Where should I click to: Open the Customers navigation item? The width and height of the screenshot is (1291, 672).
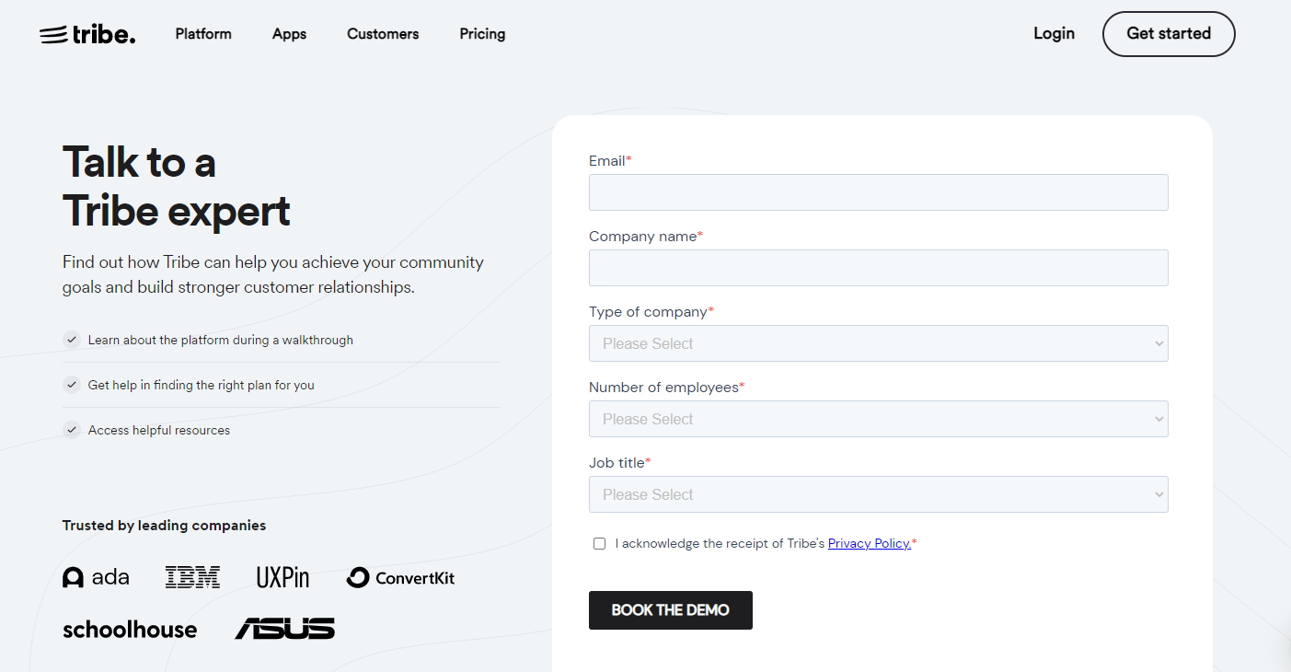click(x=383, y=34)
